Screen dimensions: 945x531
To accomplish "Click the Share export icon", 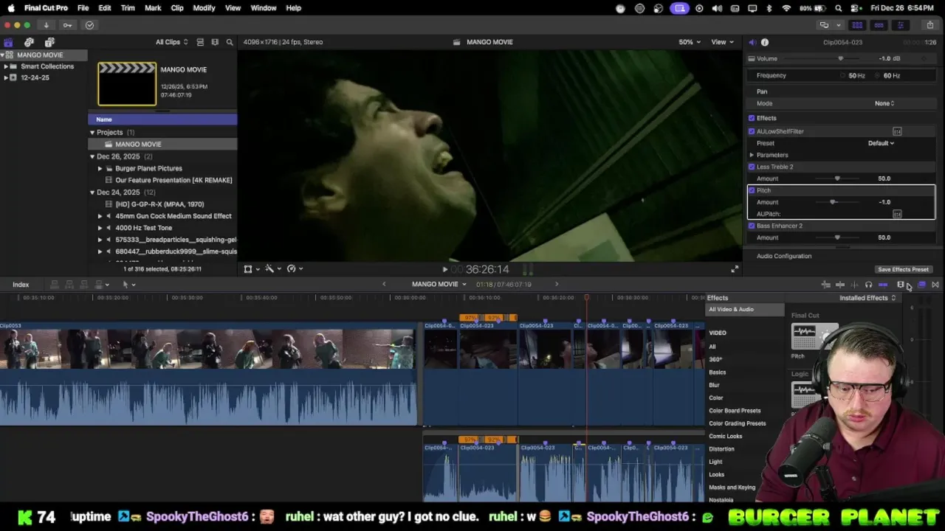I will (x=929, y=25).
